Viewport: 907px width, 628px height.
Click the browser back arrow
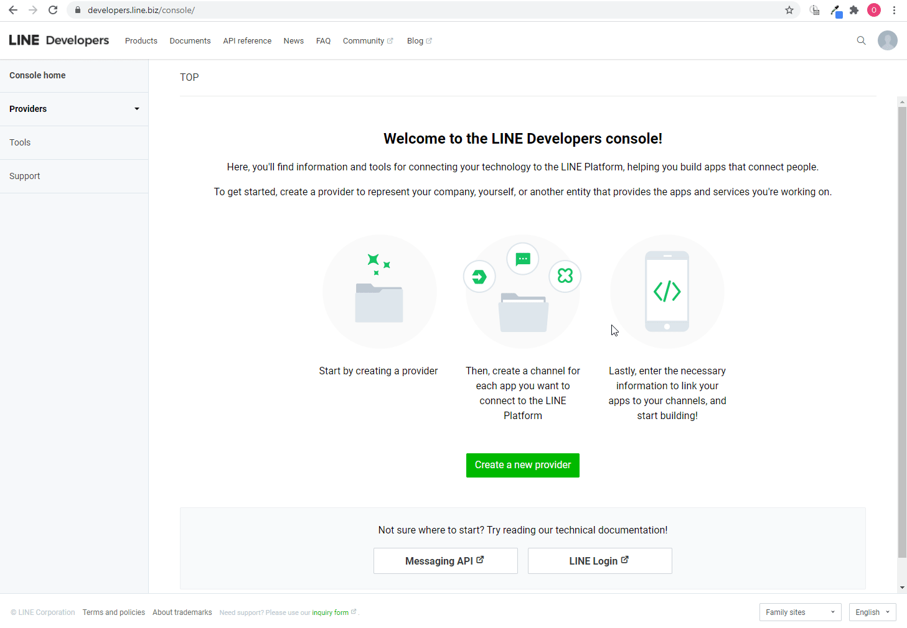pyautogui.click(x=13, y=10)
